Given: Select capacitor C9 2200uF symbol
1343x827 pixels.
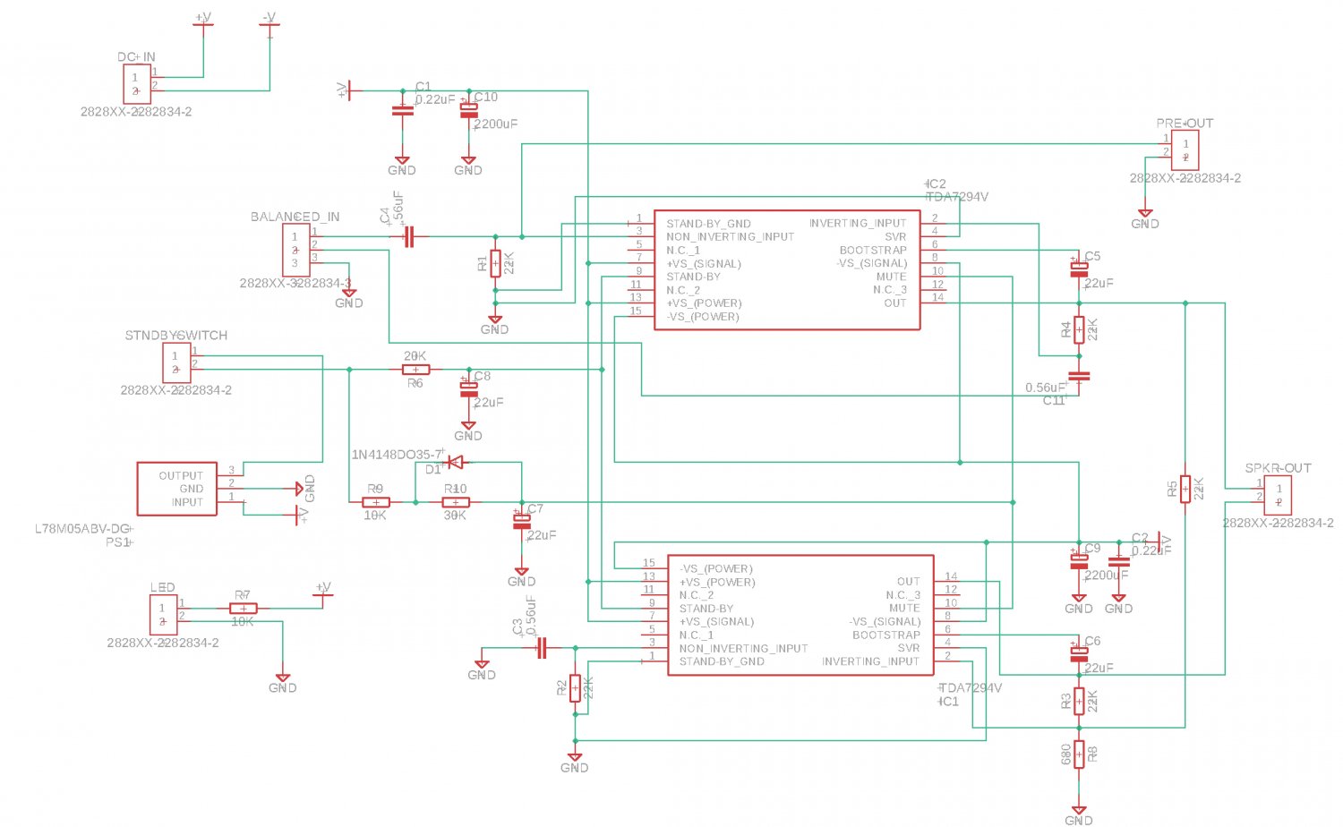Looking at the screenshot, I should (x=1079, y=561).
